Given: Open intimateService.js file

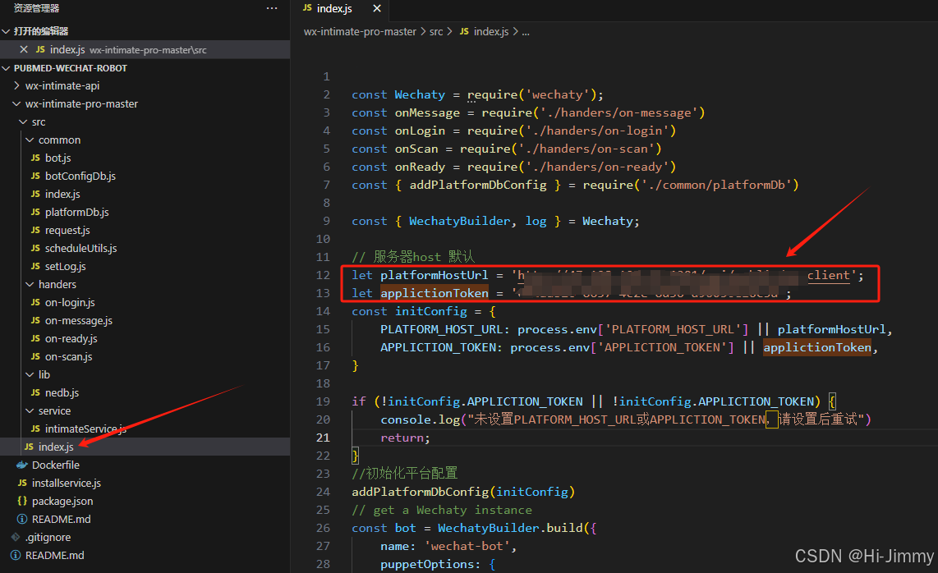Looking at the screenshot, I should click(85, 429).
